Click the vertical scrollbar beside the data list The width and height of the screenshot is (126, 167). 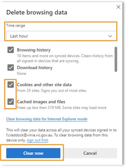(x=116, y=59)
